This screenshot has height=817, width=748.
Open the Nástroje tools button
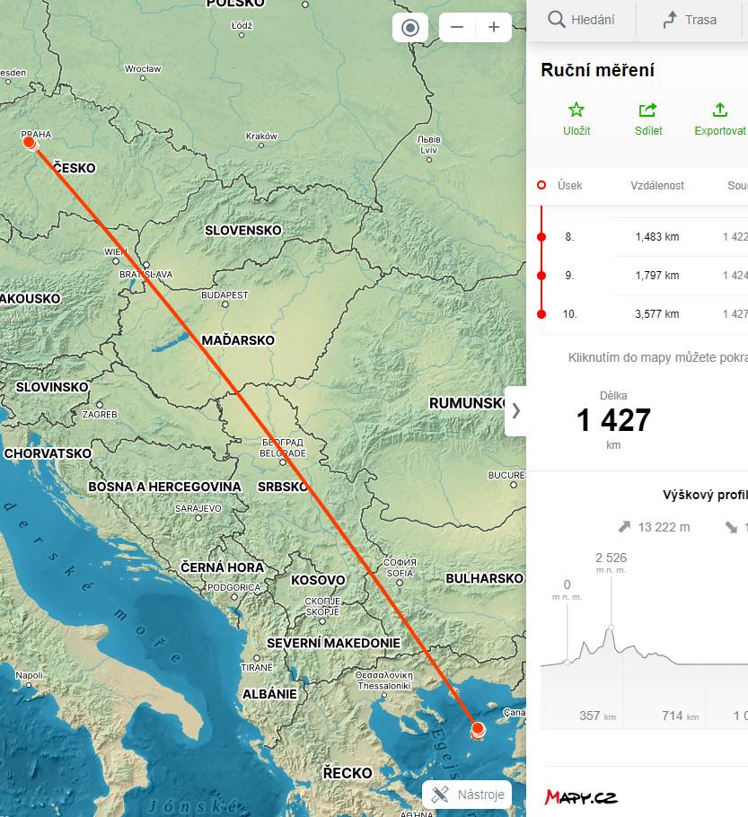(x=467, y=795)
